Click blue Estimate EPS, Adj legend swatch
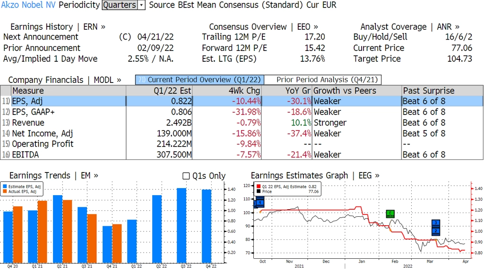This screenshot has width=484, height=271. coord(5,187)
